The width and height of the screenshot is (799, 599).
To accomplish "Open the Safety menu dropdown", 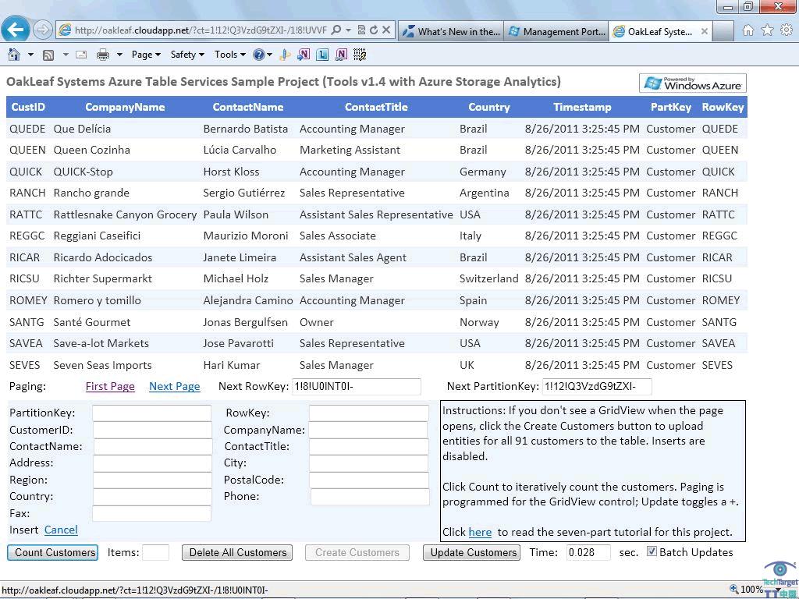I will click(x=187, y=55).
